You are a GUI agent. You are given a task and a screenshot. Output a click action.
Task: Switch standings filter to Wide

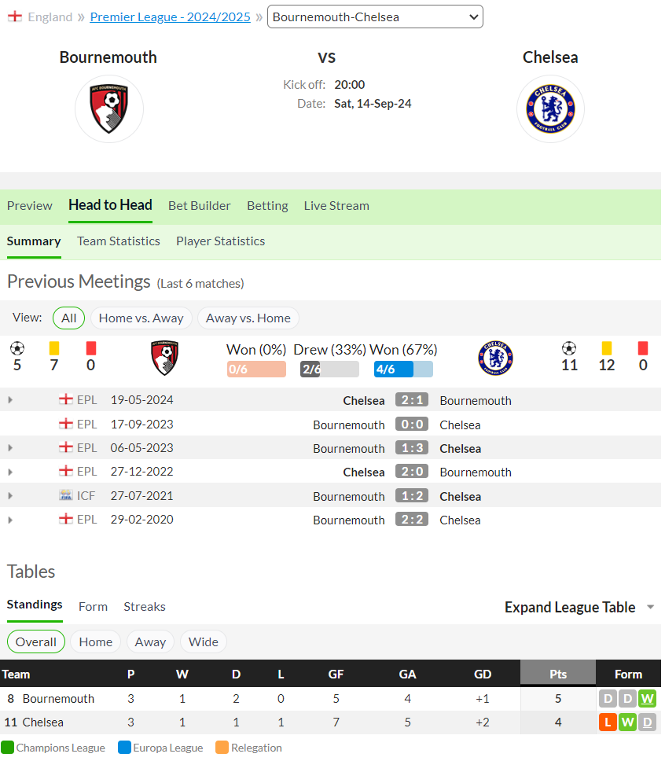click(204, 642)
